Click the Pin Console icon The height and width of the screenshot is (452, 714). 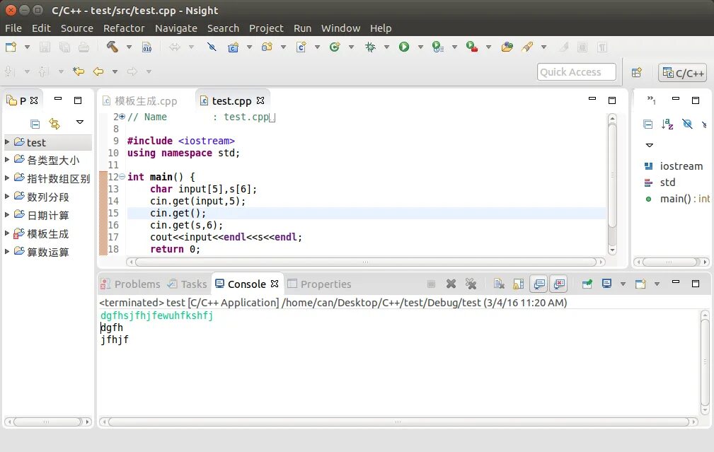(x=587, y=284)
